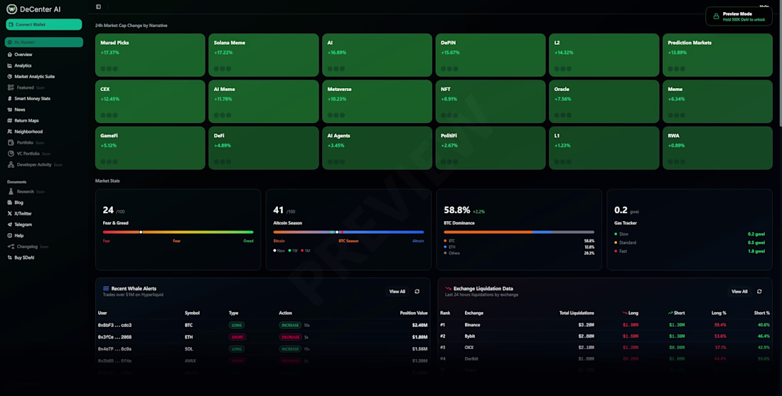Click the DECREASE badge in the ETH row

pos(290,337)
